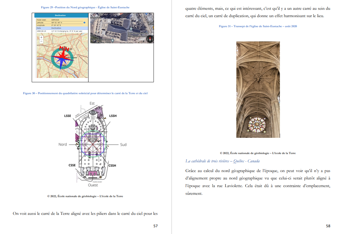The height and width of the screenshot is (234, 342).
Task: Click page number 57
Action: 156,226
